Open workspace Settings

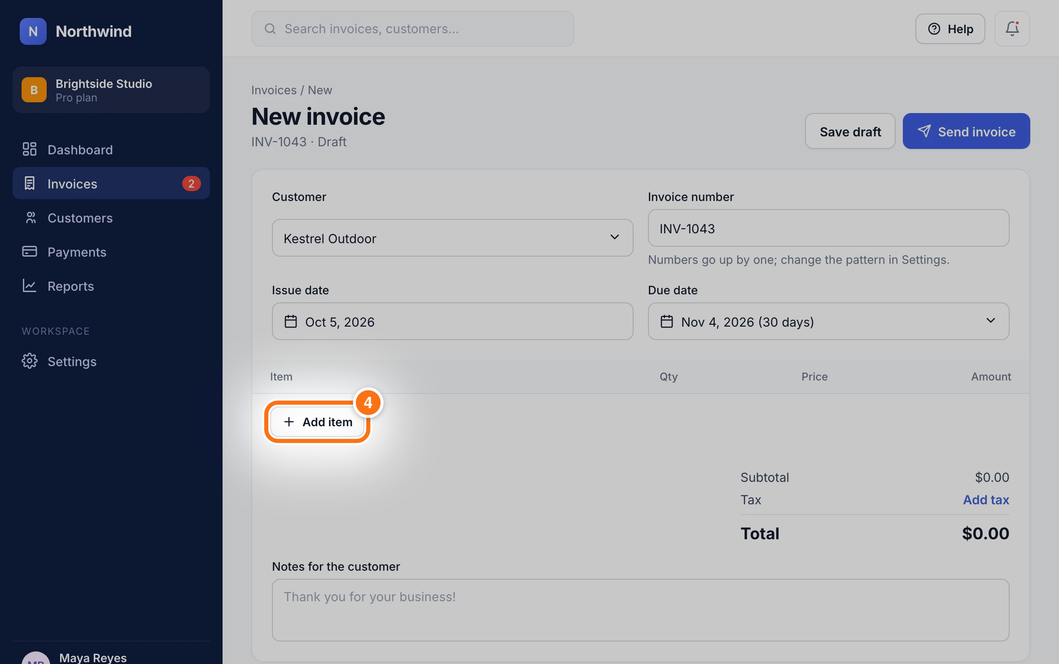111,361
